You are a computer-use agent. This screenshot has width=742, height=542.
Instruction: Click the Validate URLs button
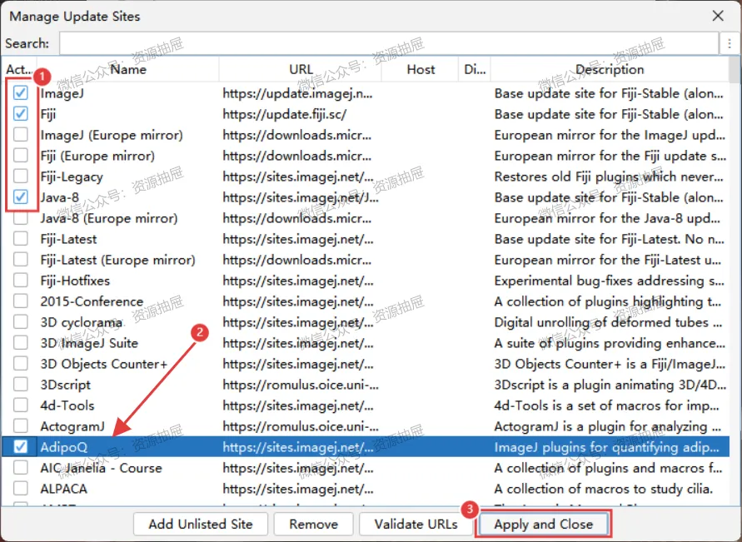tap(416, 524)
